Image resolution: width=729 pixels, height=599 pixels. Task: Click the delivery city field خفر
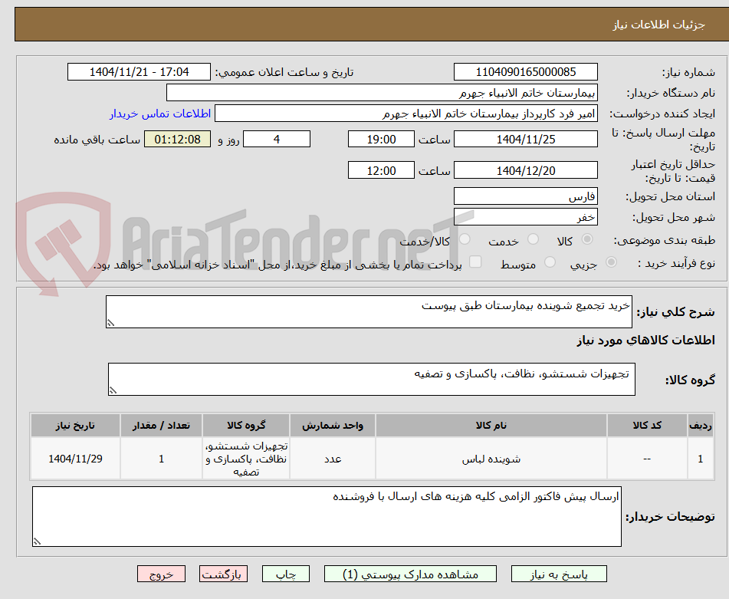click(x=525, y=217)
